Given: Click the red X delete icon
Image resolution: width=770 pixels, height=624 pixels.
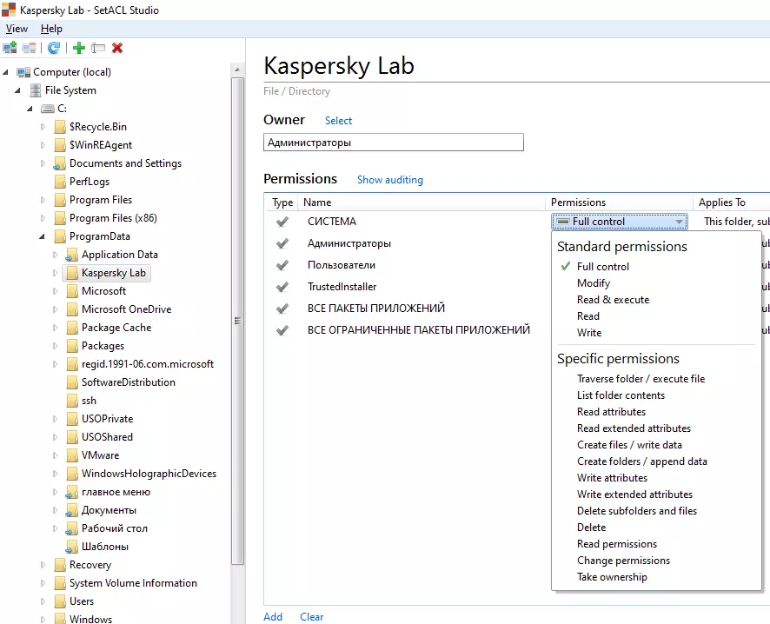Looking at the screenshot, I should point(117,49).
